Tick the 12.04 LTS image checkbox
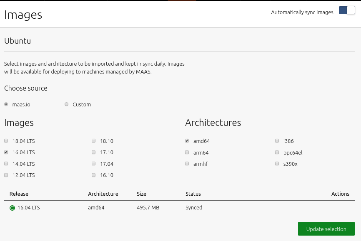361x241 pixels. pyautogui.click(x=6, y=175)
